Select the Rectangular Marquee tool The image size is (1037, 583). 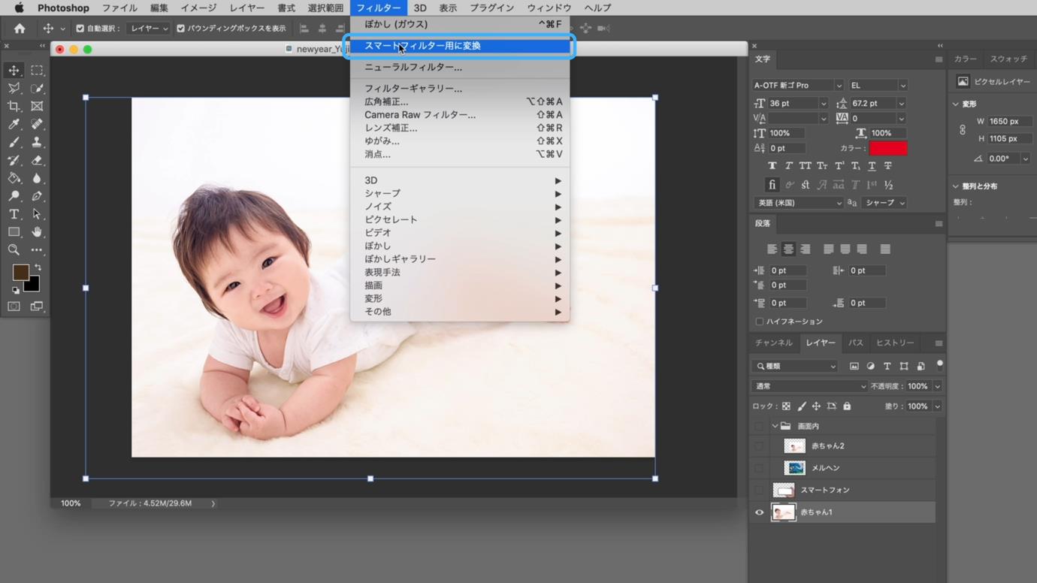click(x=37, y=70)
